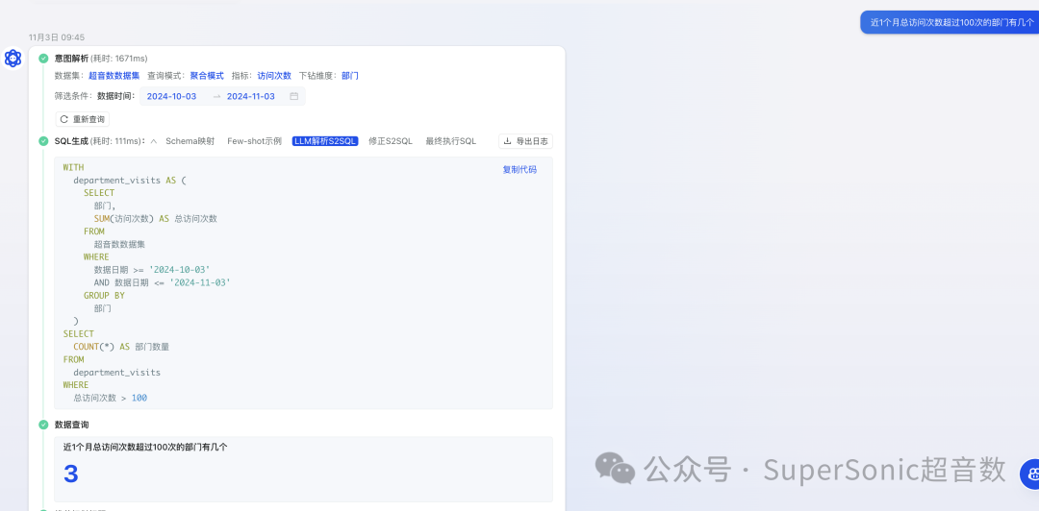The width and height of the screenshot is (1039, 511).
Task: Click the user question chat bubble
Action: pyautogui.click(x=950, y=22)
